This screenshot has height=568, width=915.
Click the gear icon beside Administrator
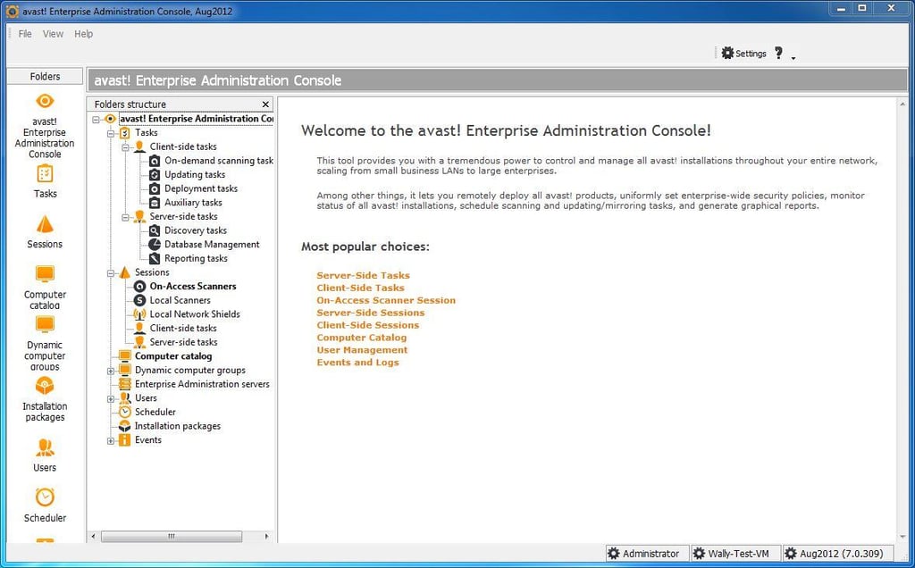(613, 554)
